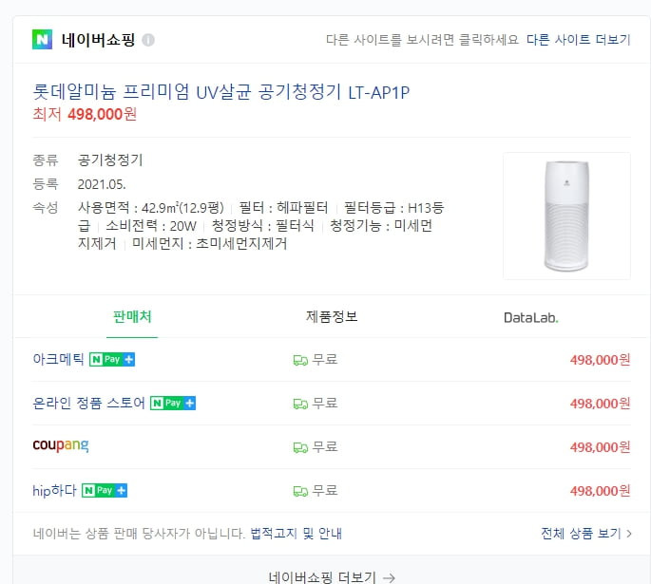
Task: Click the 전체 상품 보기 link
Action: pos(581,534)
